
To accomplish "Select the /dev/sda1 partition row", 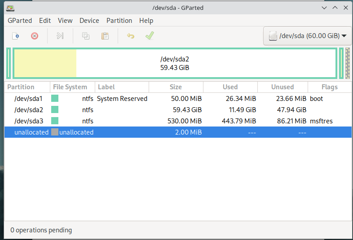I will click(x=178, y=99).
